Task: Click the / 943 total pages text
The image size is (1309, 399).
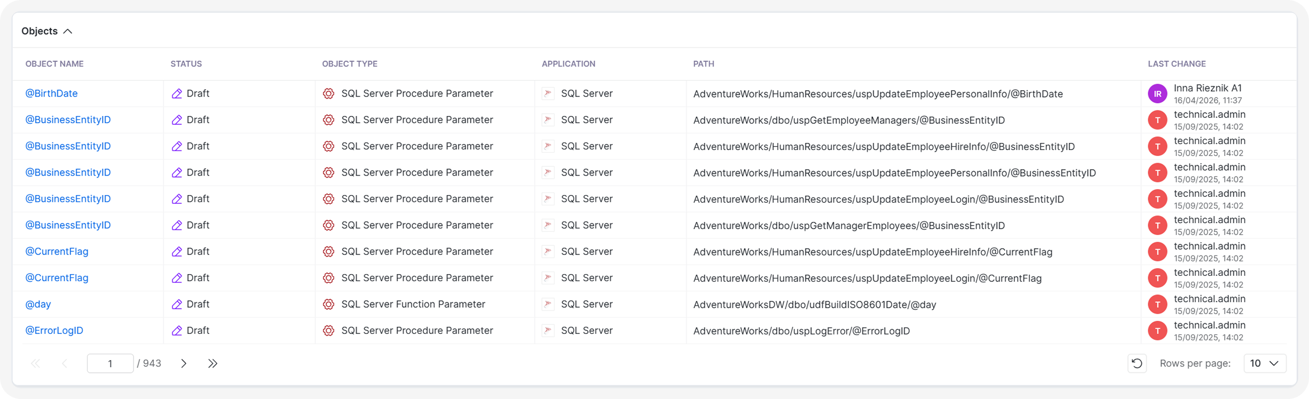Action: pyautogui.click(x=149, y=363)
